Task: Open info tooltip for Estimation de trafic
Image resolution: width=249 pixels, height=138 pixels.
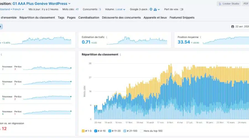Action: [x=107, y=37]
